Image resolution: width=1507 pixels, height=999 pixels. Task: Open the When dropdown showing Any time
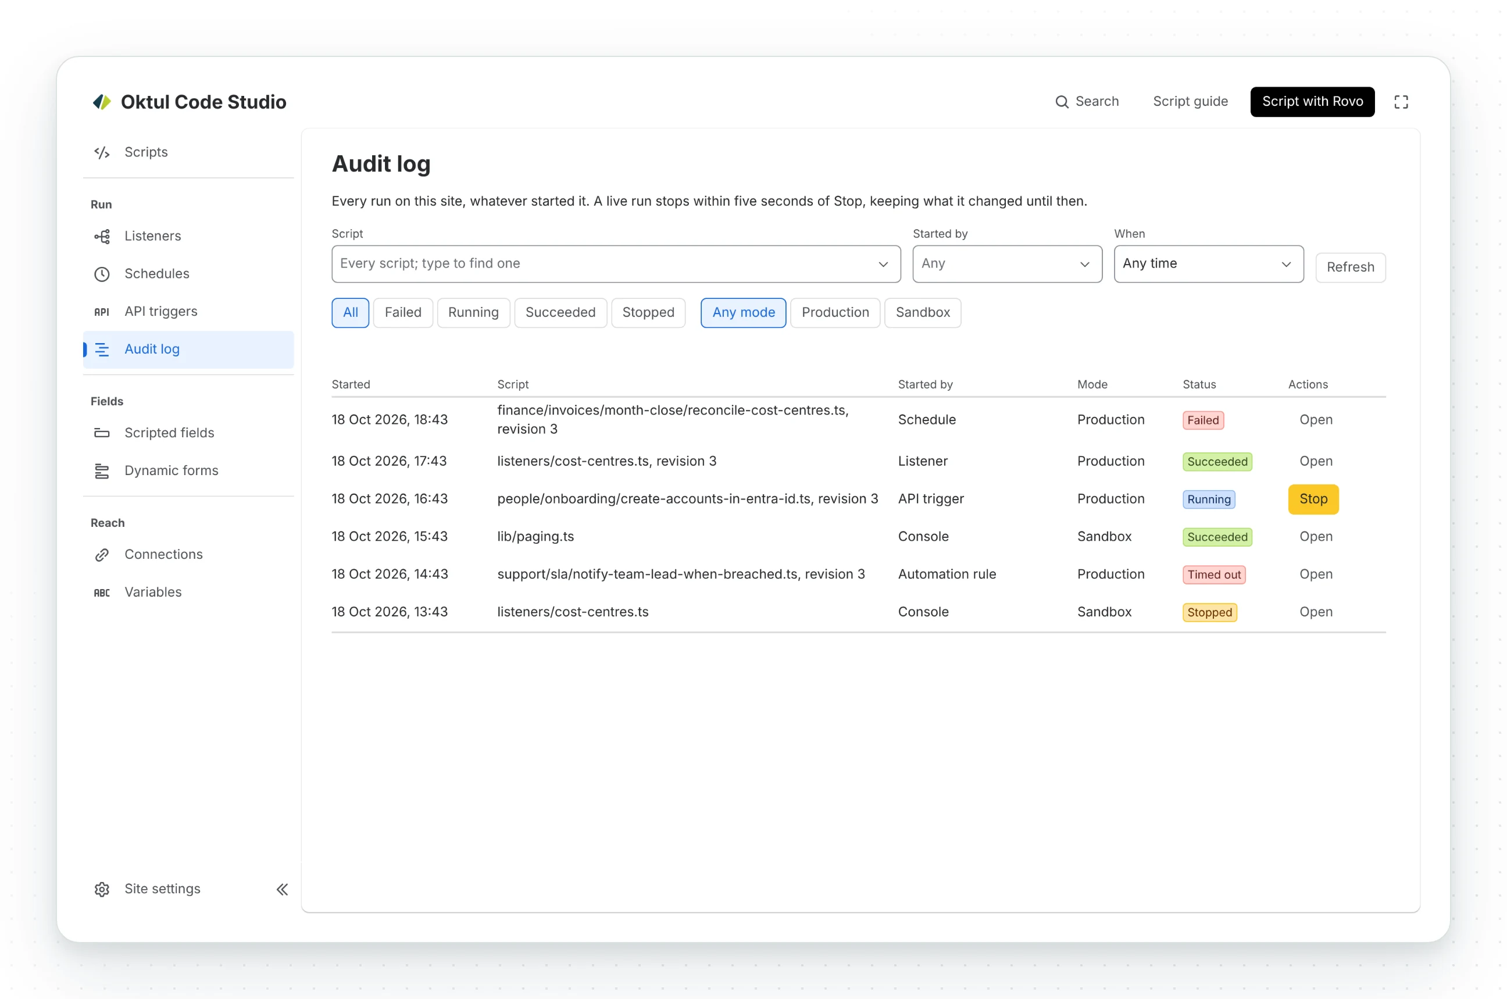tap(1208, 264)
